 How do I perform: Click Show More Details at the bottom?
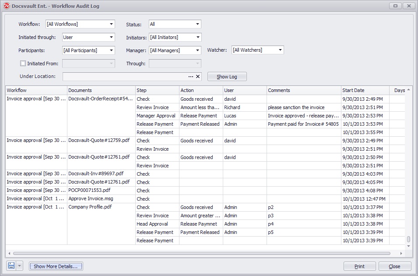56,265
